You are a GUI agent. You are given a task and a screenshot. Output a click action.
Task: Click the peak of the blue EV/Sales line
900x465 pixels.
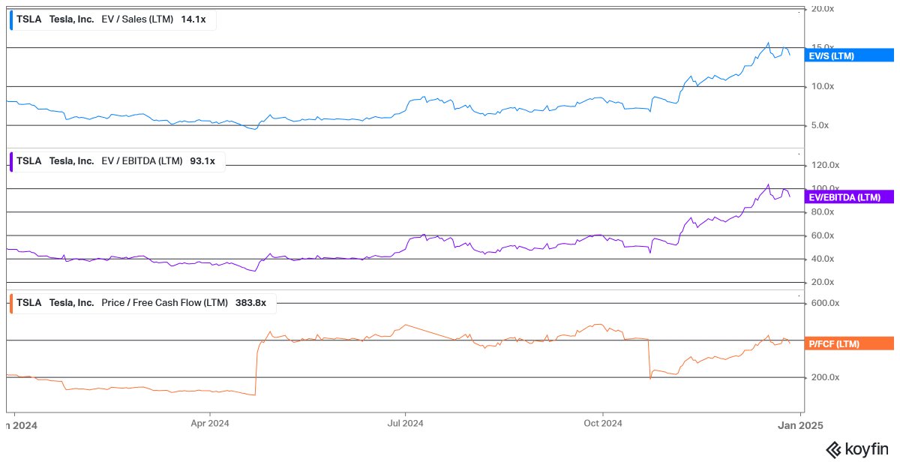767,43
